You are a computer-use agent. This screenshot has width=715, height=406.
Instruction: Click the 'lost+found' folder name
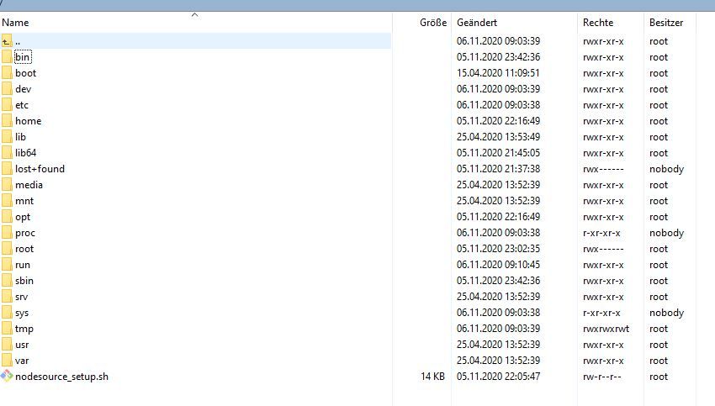(40, 169)
